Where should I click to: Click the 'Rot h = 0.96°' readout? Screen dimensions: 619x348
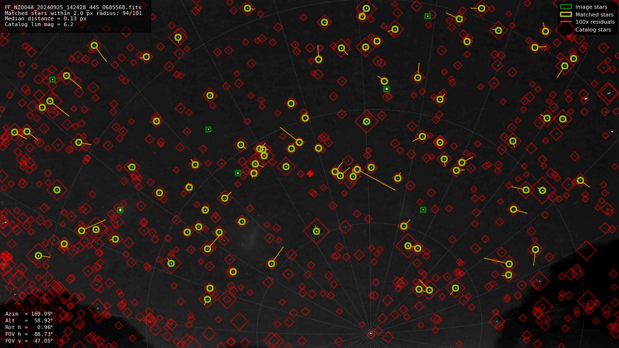[x=29, y=327]
